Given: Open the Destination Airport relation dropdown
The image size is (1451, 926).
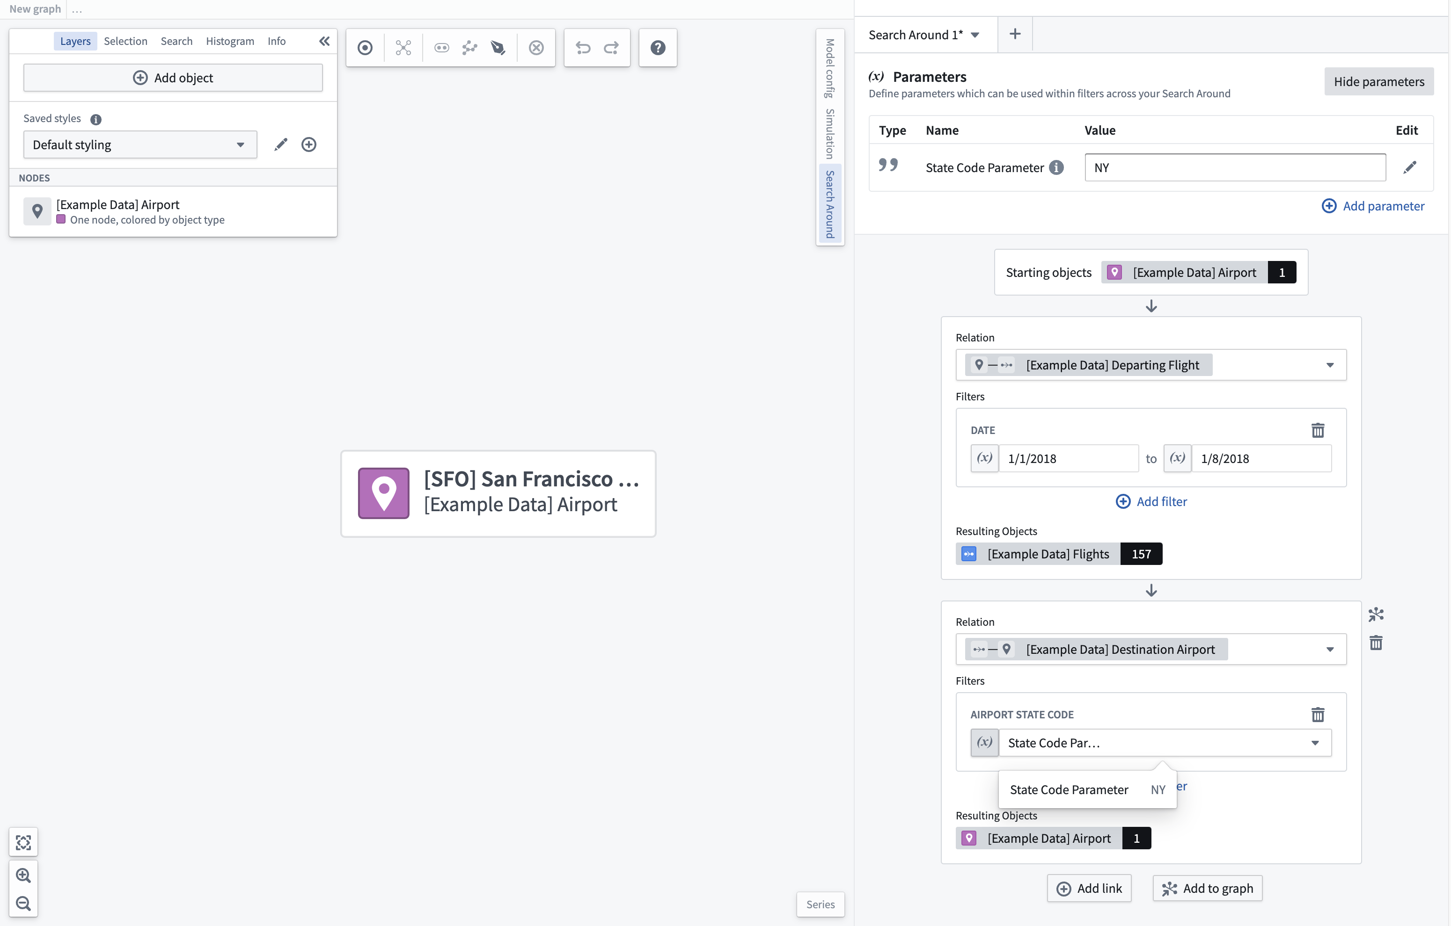Looking at the screenshot, I should tap(1151, 649).
